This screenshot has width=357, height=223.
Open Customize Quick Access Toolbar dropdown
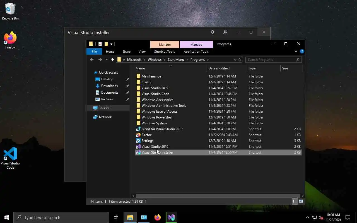pyautogui.click(x=111, y=44)
